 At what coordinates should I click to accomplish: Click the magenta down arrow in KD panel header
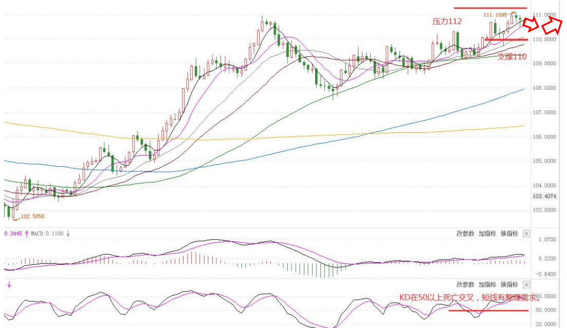pos(9,285)
